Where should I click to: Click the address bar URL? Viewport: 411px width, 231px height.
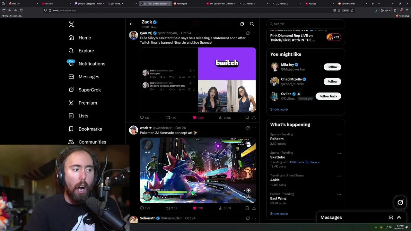click(64, 10)
